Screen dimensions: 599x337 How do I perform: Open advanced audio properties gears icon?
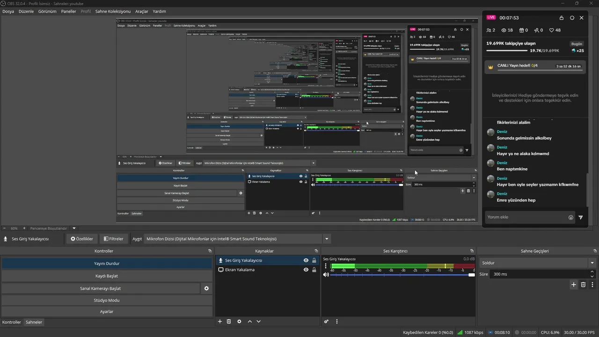pos(327,322)
